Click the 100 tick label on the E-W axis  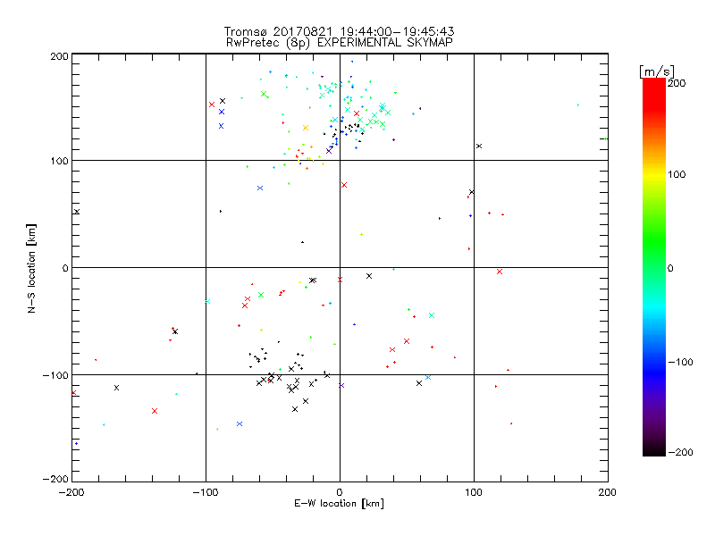(474, 492)
